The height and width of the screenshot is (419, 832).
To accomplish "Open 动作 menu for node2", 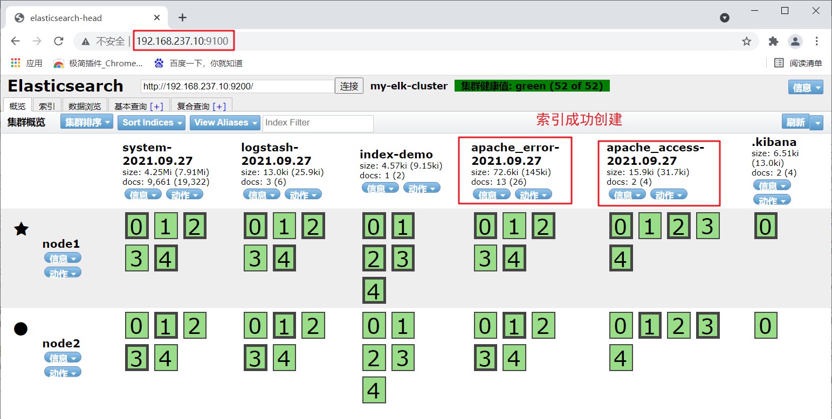I will click(63, 372).
